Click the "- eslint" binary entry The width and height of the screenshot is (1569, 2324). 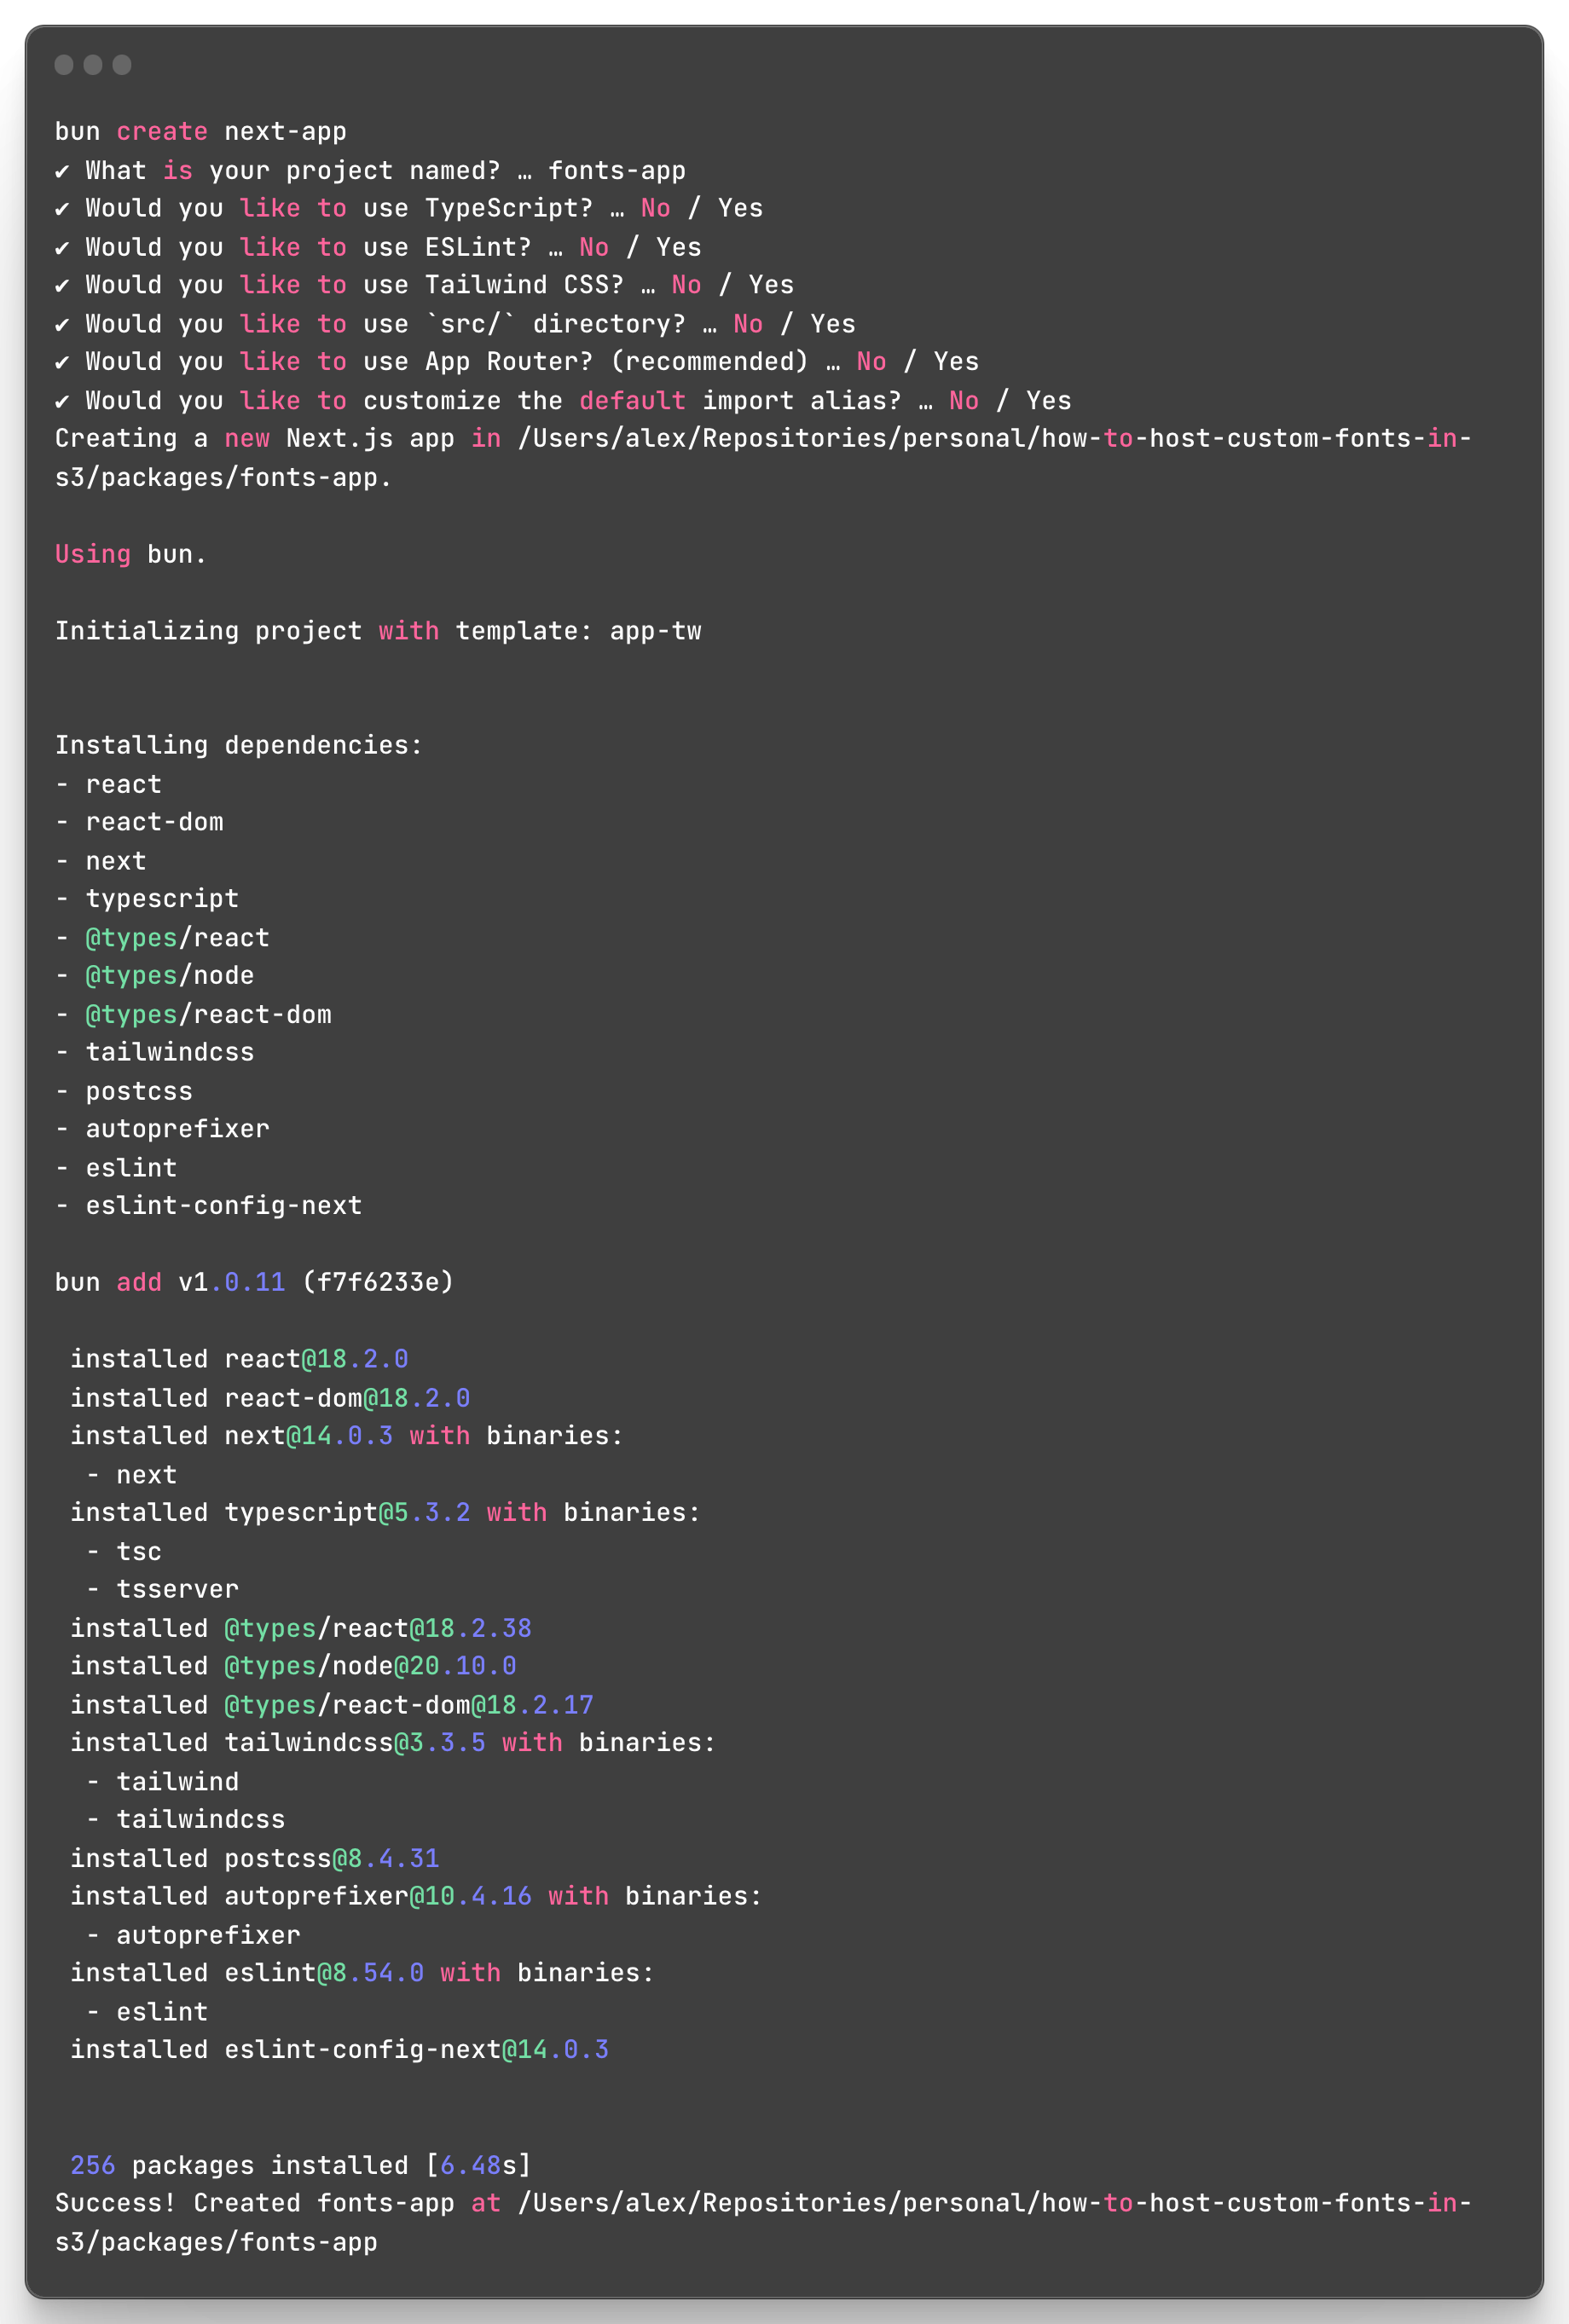[x=147, y=2012]
